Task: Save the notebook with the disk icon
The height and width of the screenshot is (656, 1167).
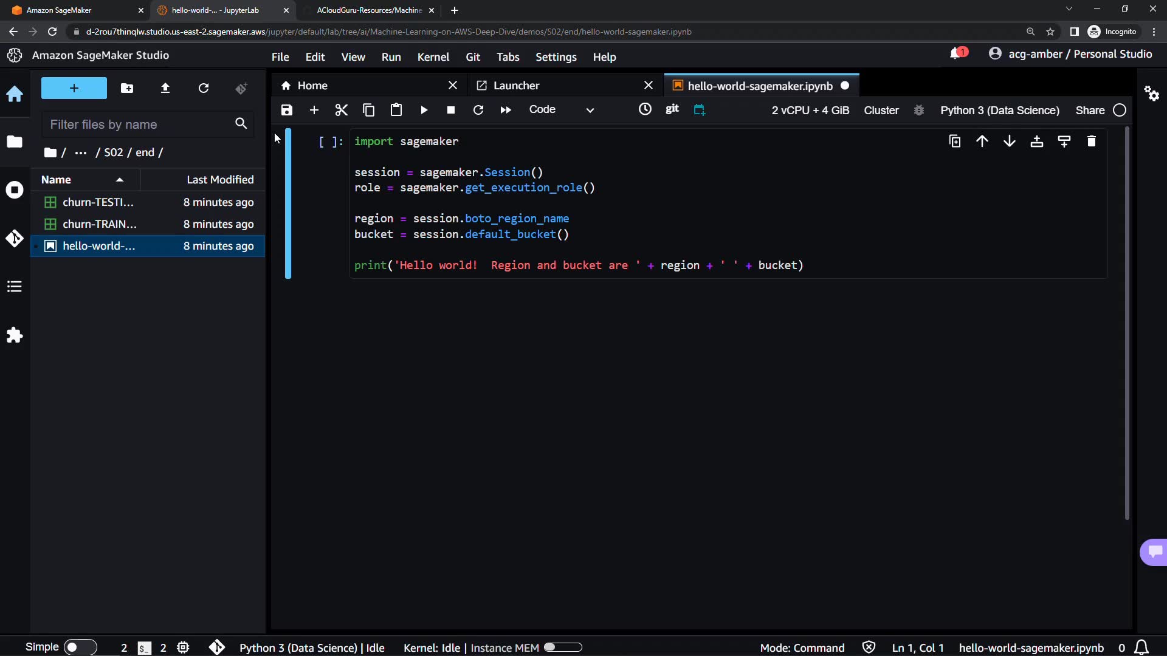Action: tap(287, 110)
